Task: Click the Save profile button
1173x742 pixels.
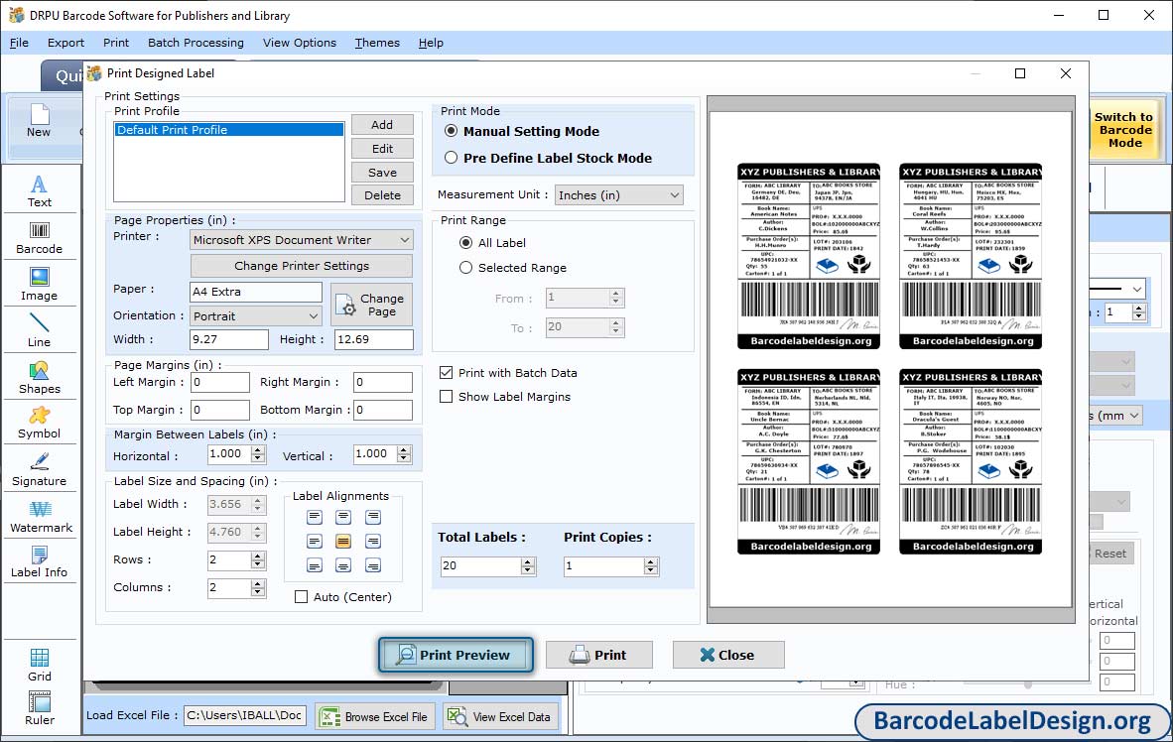Action: 382,173
